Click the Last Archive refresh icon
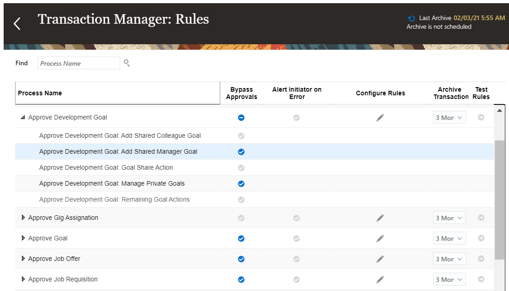Screen dimensions: 509x291 [x=411, y=18]
